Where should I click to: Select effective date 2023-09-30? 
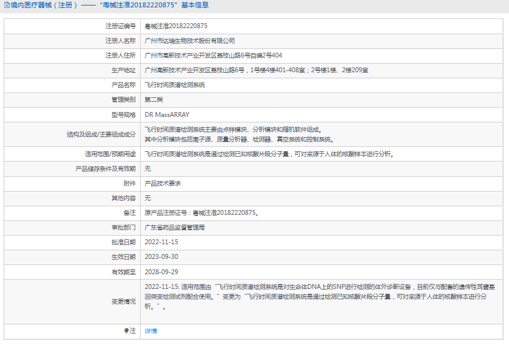click(162, 257)
